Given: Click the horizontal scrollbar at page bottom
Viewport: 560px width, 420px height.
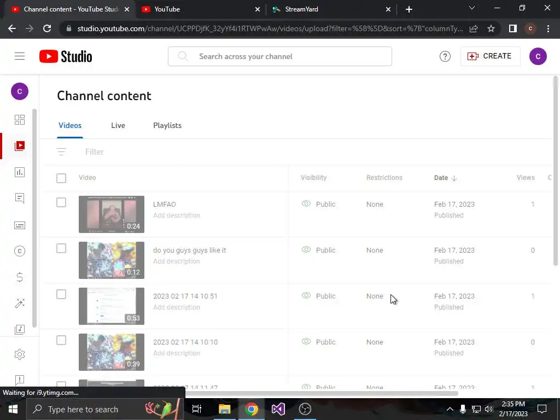Looking at the screenshot, I should (322, 393).
